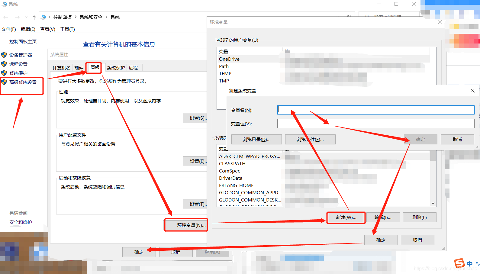
Task: Click the Back navigation arrow
Action: coord(6,17)
